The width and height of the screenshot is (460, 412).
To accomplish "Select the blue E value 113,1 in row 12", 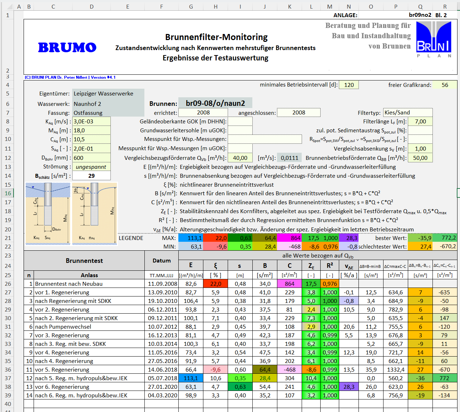I will tap(191, 378).
